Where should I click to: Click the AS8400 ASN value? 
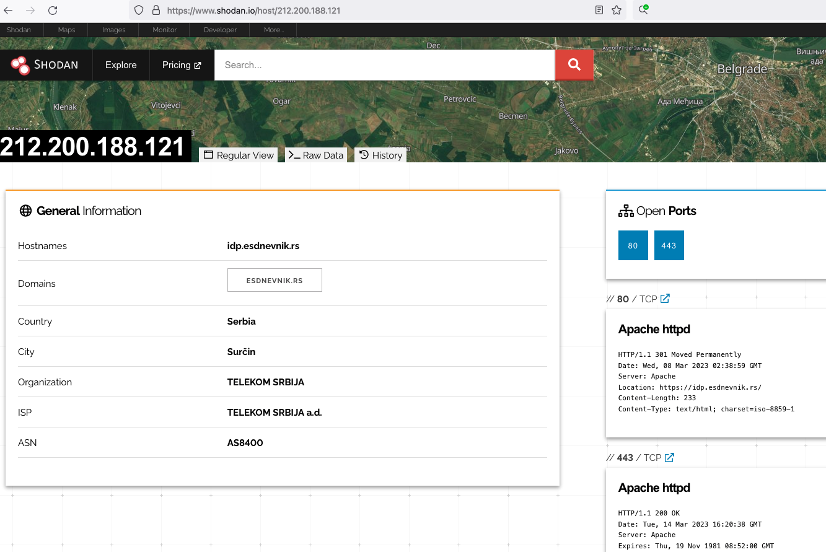click(245, 443)
